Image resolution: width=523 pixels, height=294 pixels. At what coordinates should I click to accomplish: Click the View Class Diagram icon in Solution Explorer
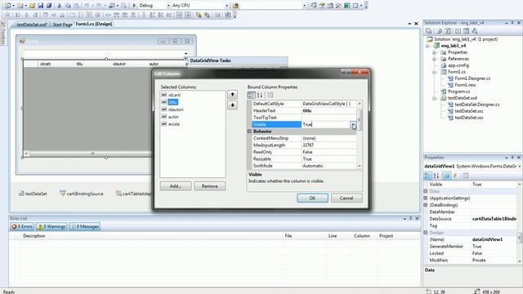click(x=474, y=31)
